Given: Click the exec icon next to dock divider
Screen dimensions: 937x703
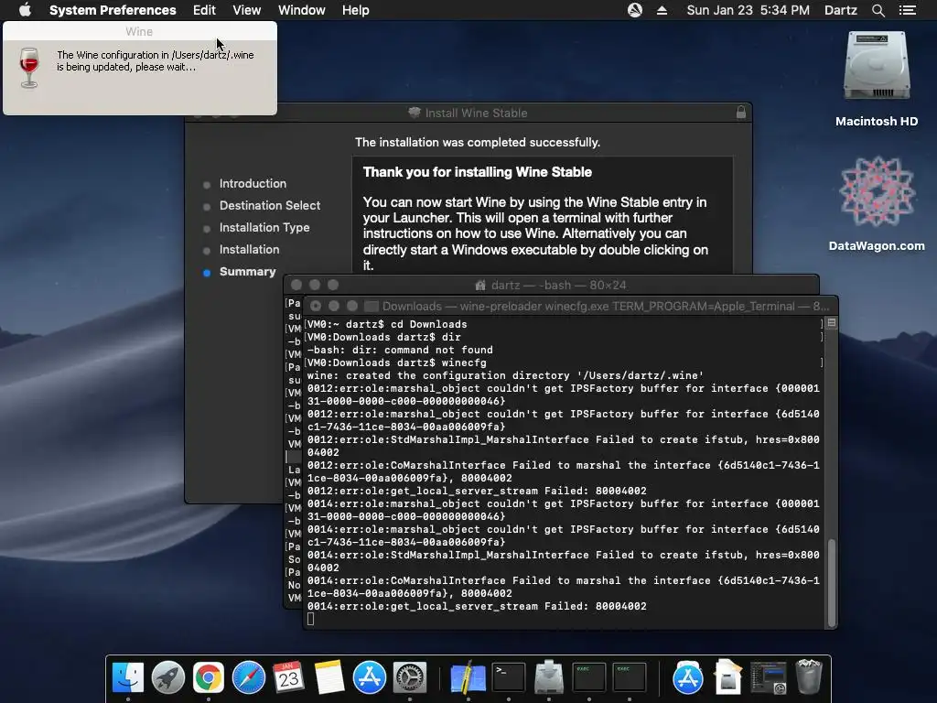Looking at the screenshot, I should pos(630,677).
